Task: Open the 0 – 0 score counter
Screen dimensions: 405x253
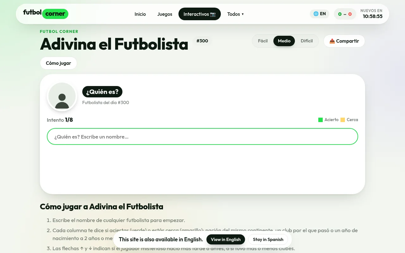Action: coord(345,14)
